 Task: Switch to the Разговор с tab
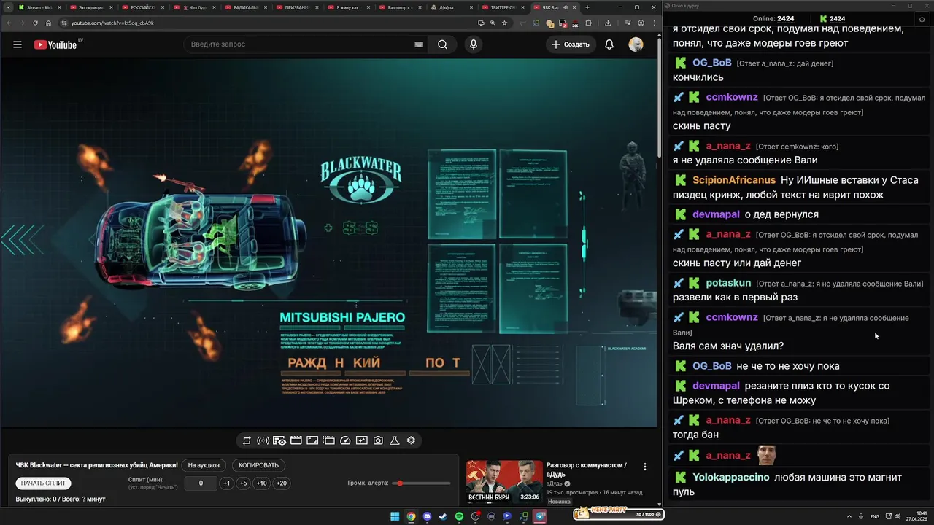coord(400,7)
